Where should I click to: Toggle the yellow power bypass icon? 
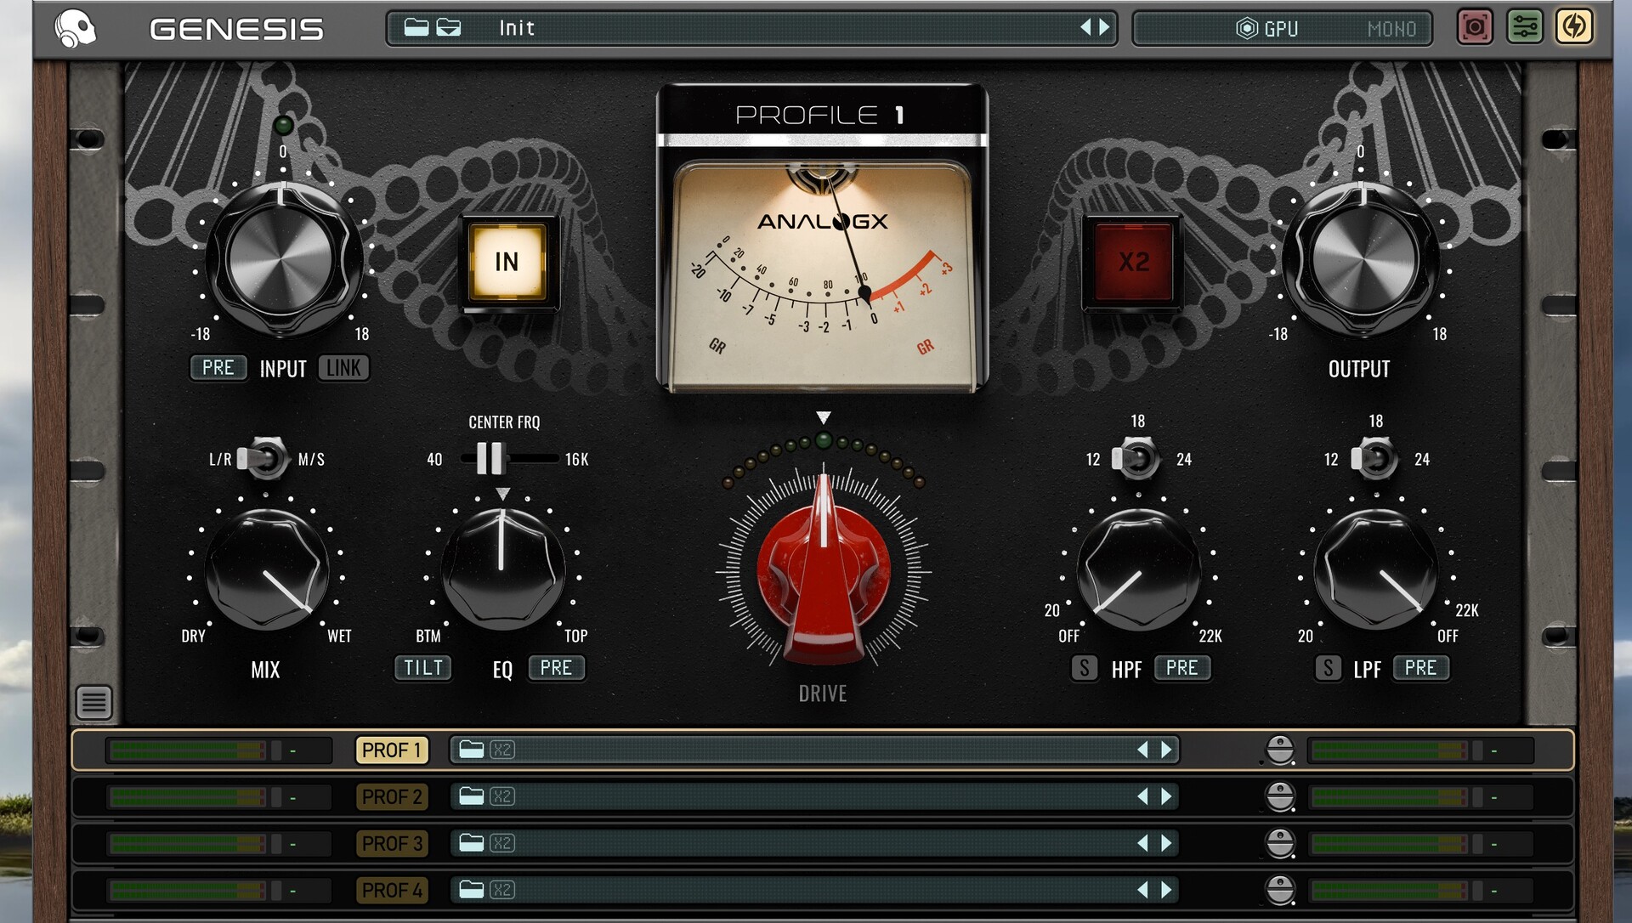click(x=1573, y=27)
